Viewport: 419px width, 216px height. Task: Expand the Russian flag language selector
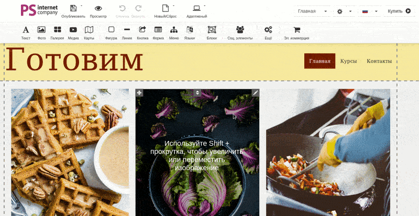(370, 11)
